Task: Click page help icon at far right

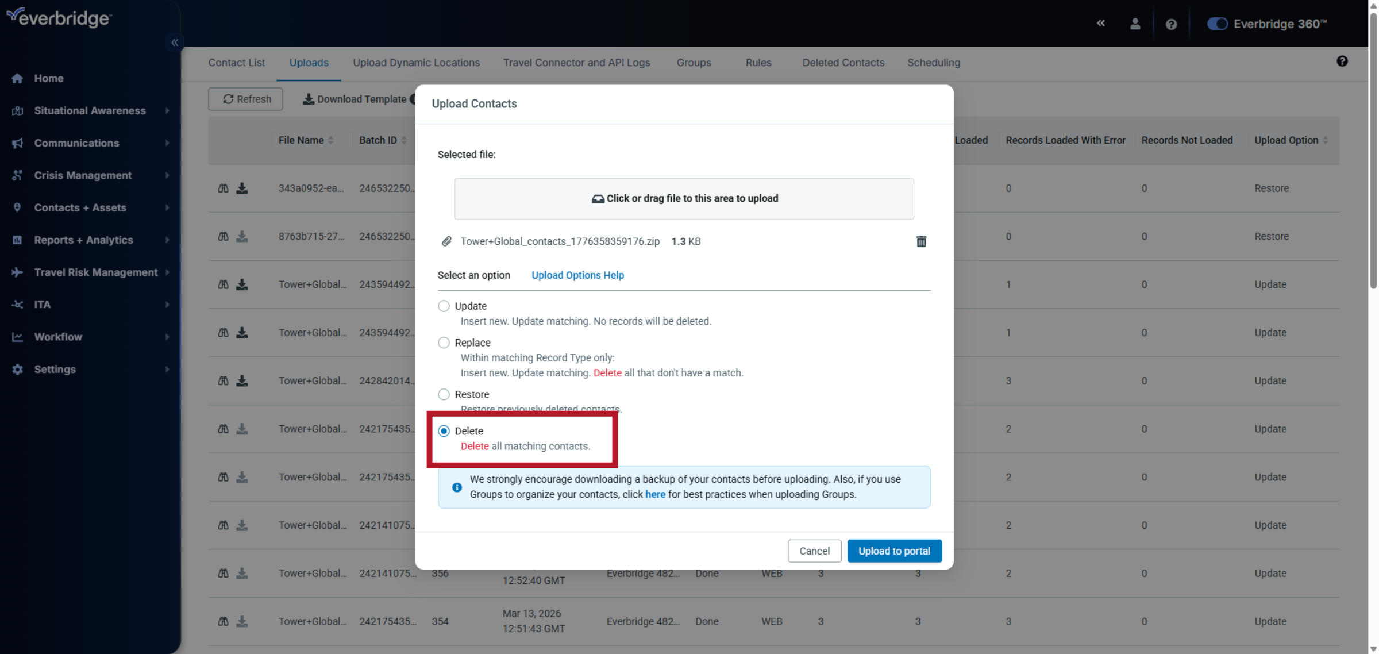Action: (x=1342, y=61)
